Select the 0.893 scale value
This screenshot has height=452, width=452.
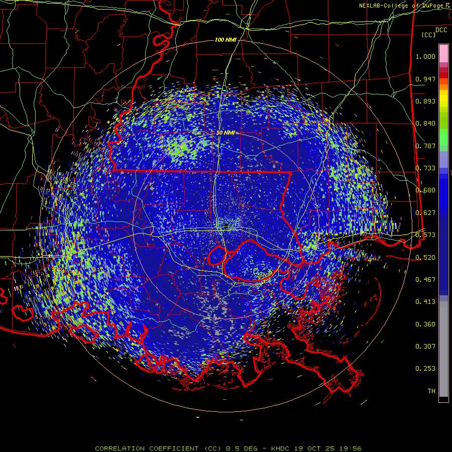(425, 101)
